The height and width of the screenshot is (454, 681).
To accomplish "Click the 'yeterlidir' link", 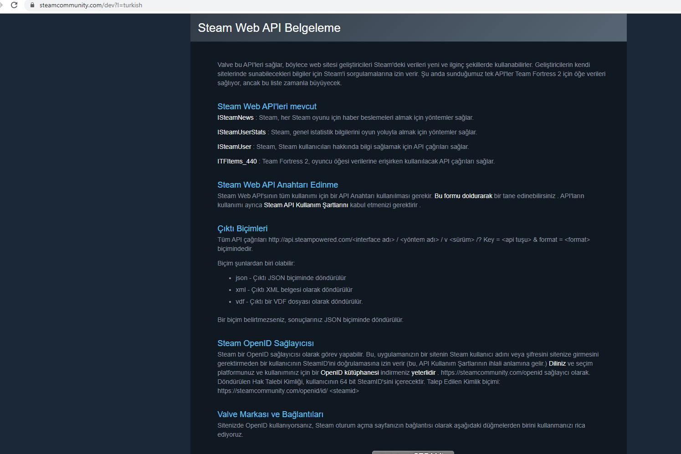I will [424, 372].
